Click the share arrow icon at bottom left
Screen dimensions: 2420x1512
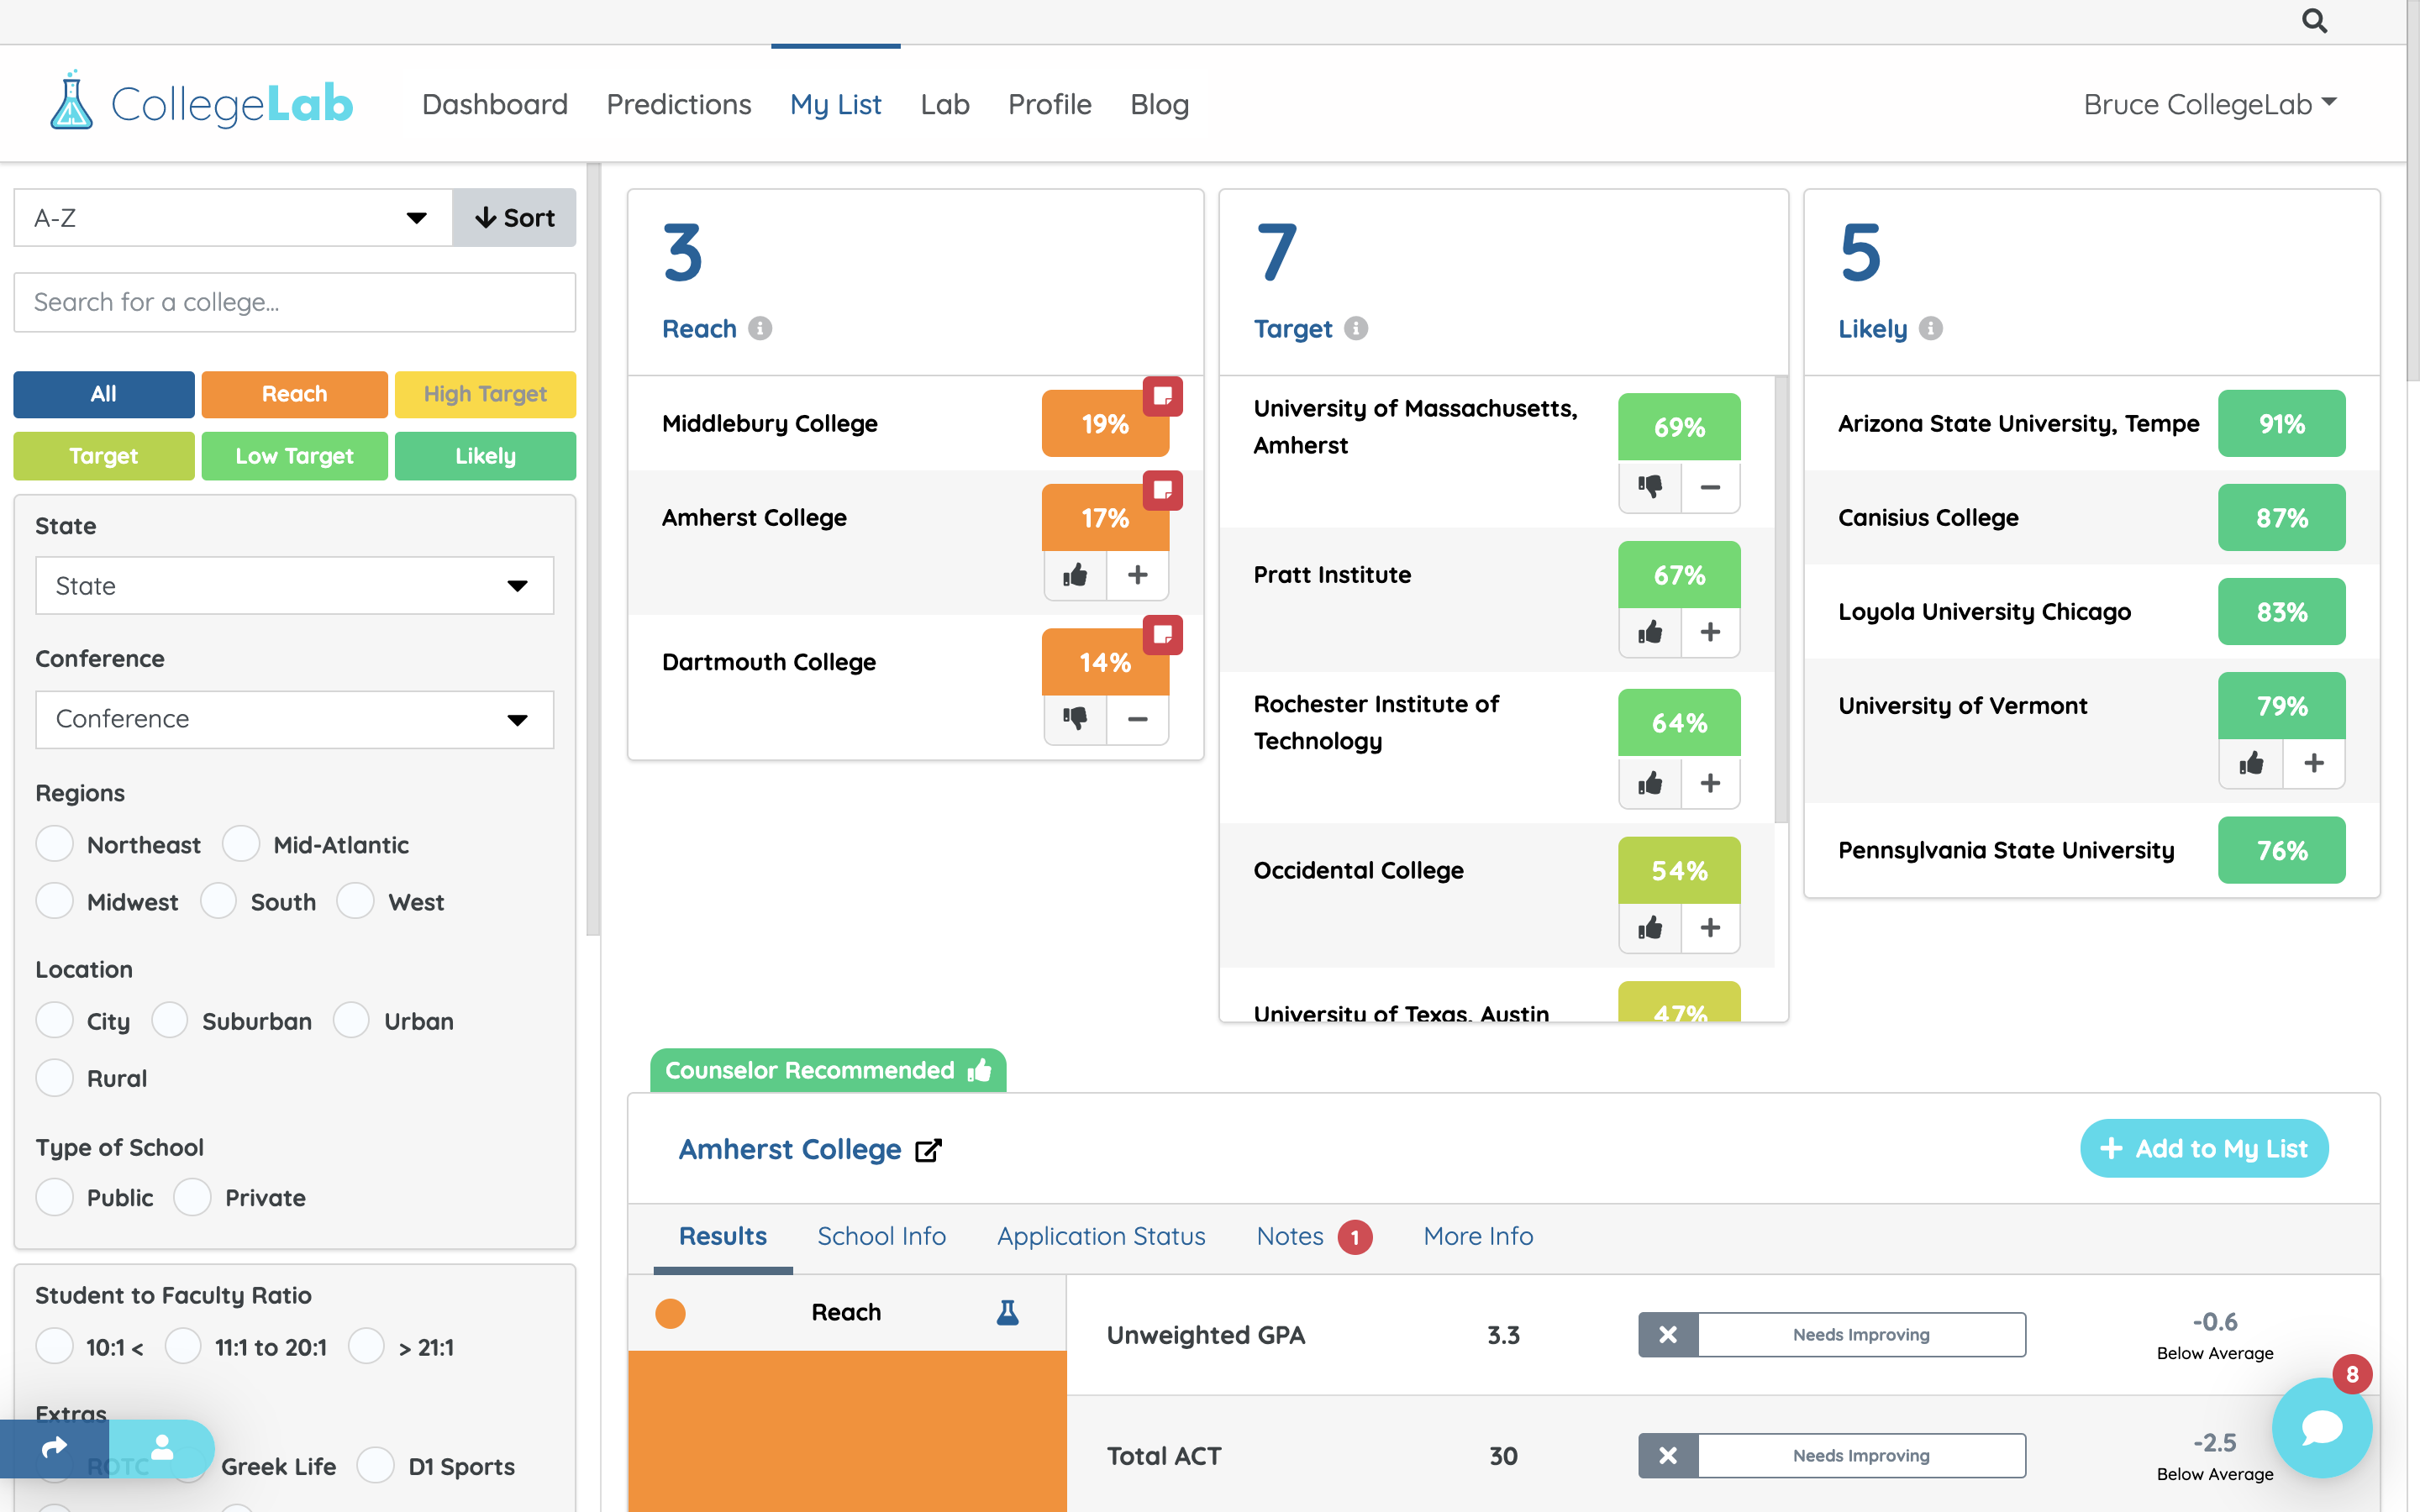[x=54, y=1447]
